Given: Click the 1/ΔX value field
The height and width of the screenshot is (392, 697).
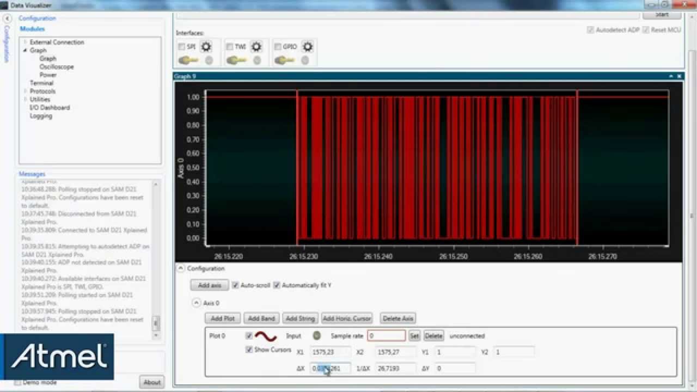Looking at the screenshot, I should pyautogui.click(x=396, y=369).
